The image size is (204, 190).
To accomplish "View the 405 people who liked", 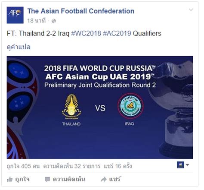I will coord(23,166).
